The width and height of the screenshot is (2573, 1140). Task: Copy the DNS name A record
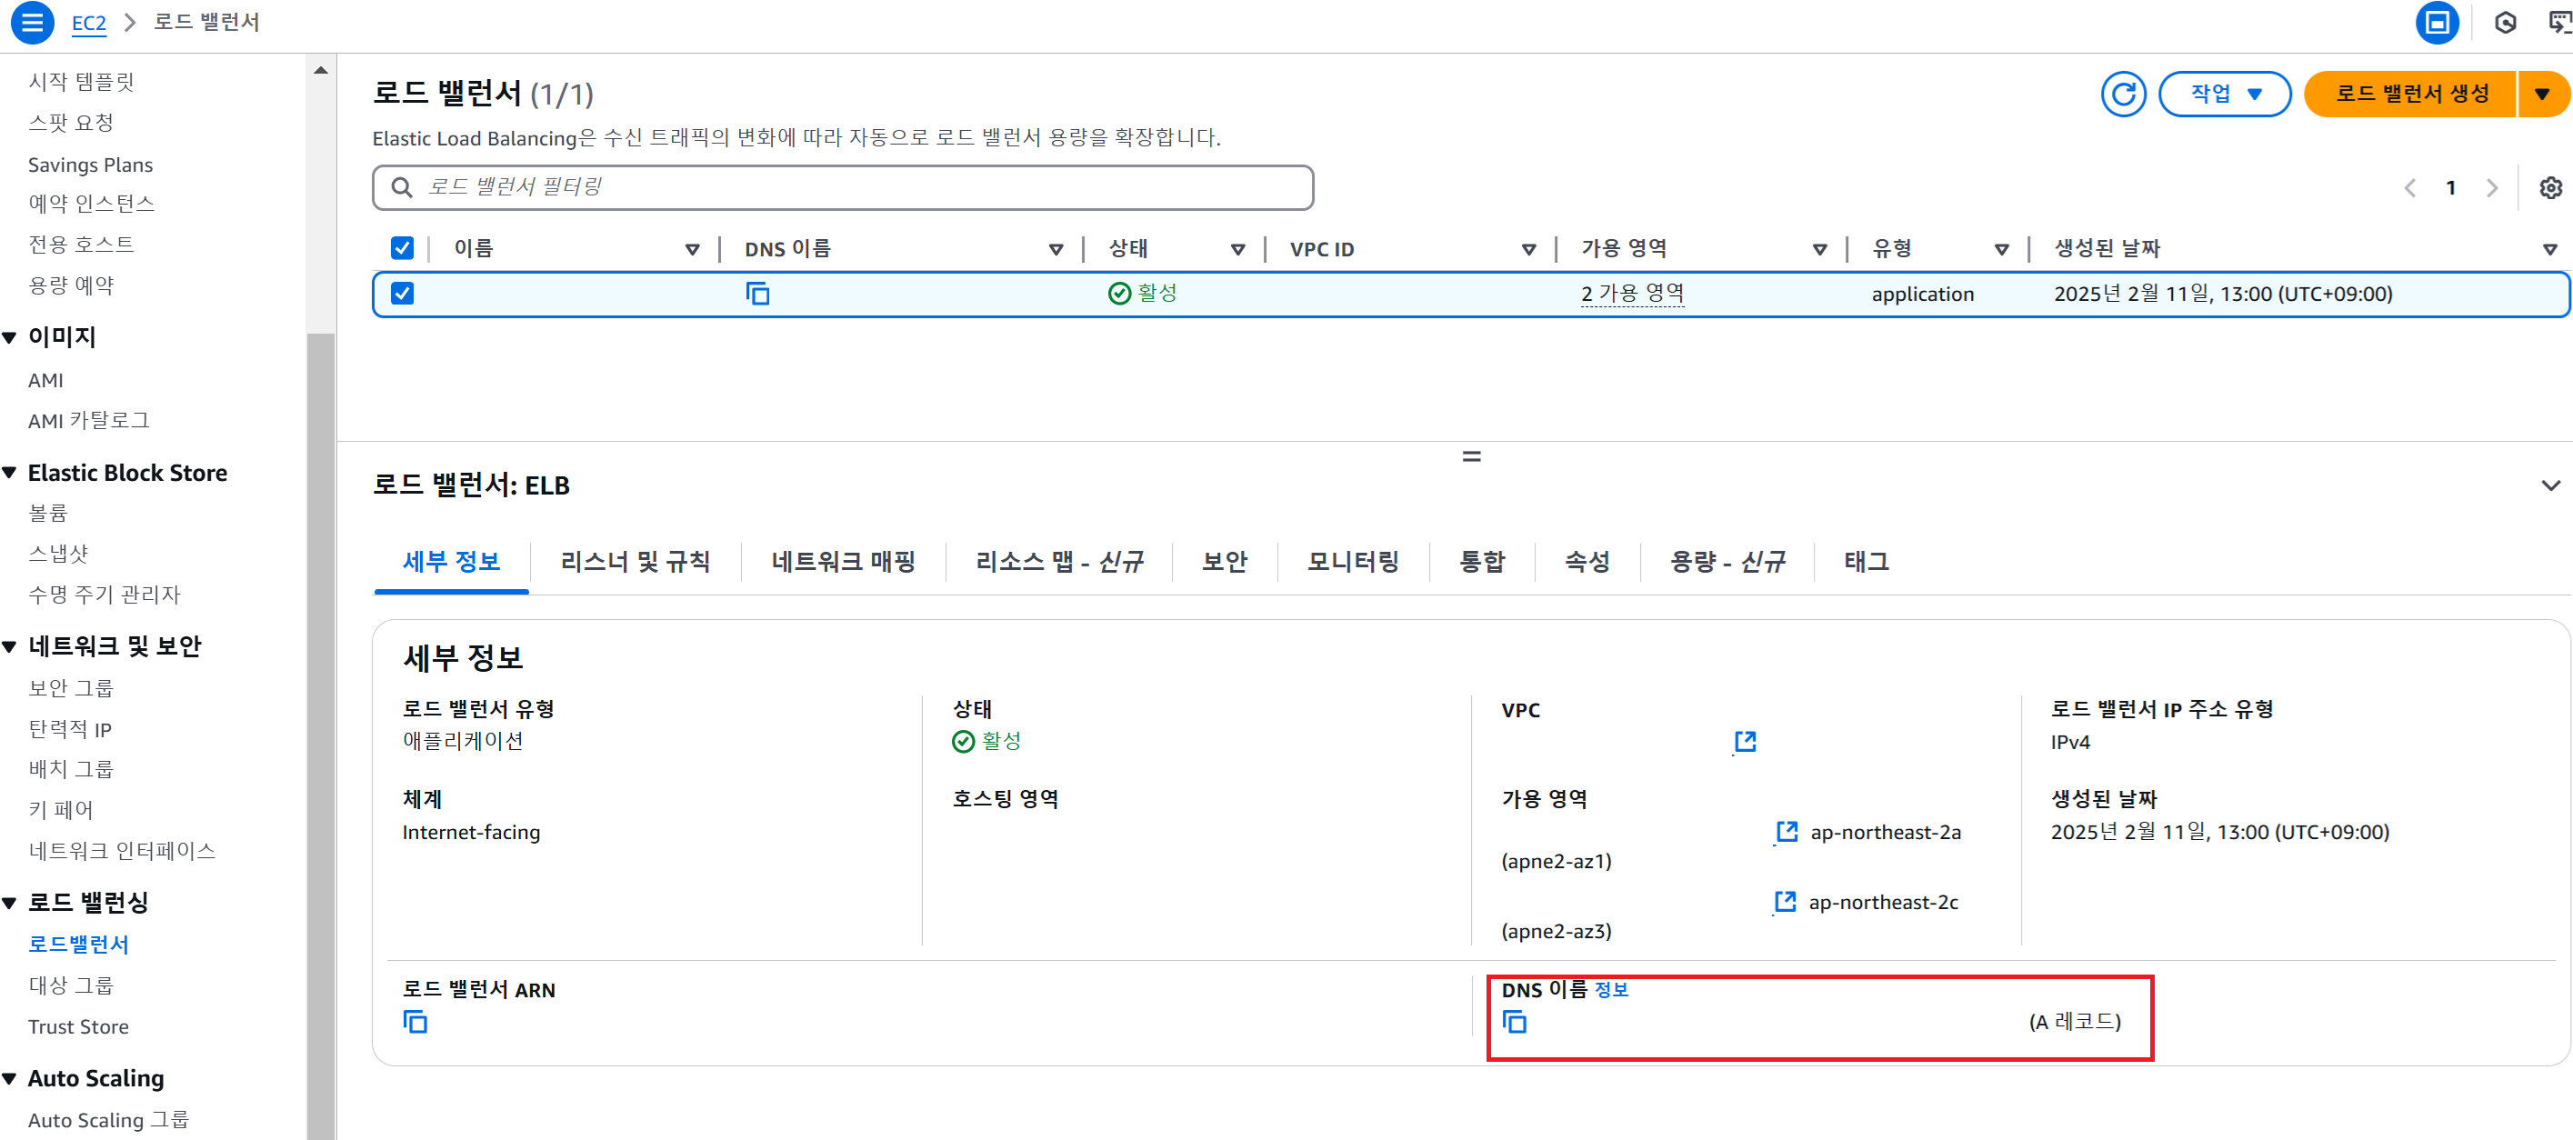[x=1514, y=1022]
